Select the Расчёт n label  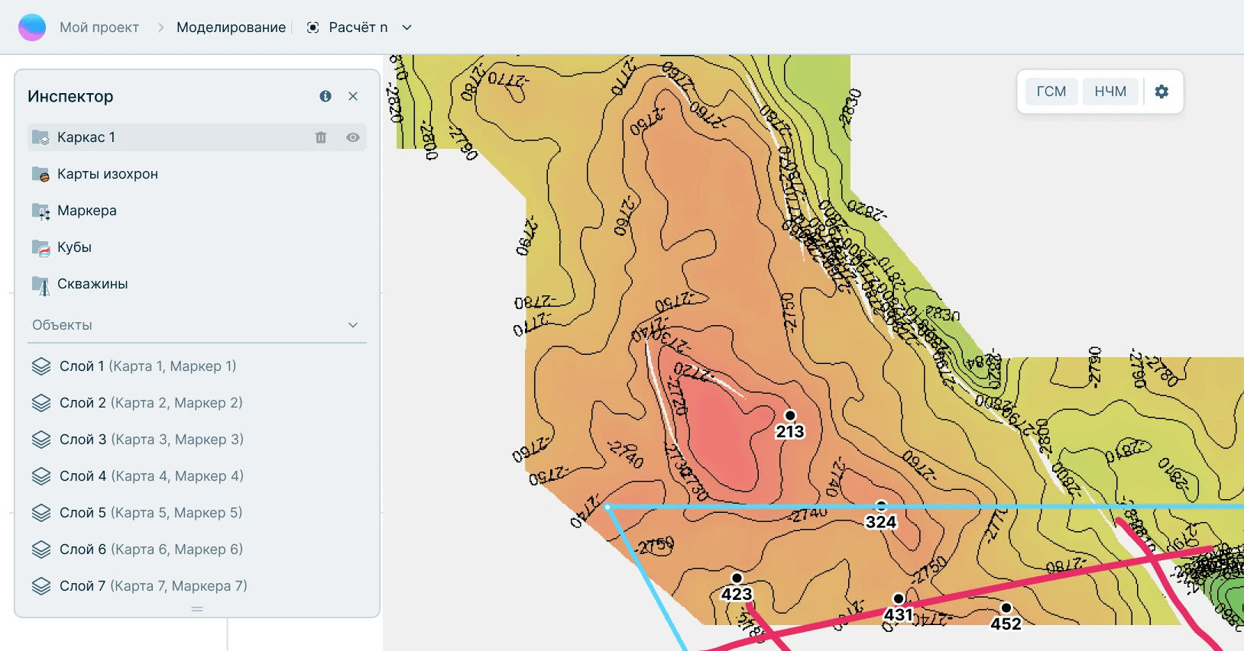358,27
